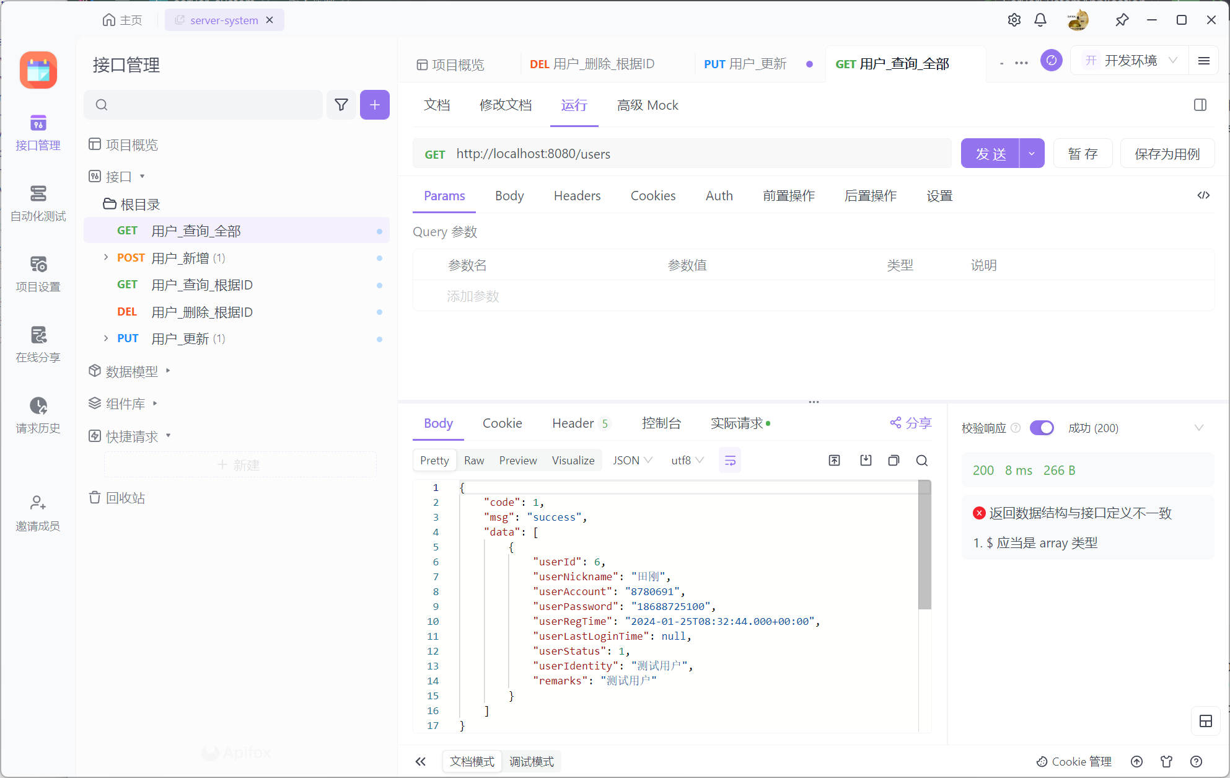Expand the POST 用户_新增 tree item
This screenshot has width=1230, height=778.
point(106,257)
